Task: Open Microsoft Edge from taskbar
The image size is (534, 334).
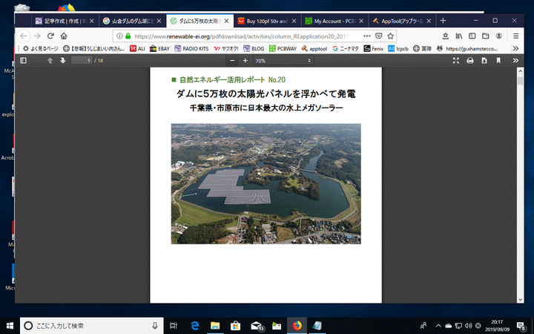Action: click(x=194, y=325)
